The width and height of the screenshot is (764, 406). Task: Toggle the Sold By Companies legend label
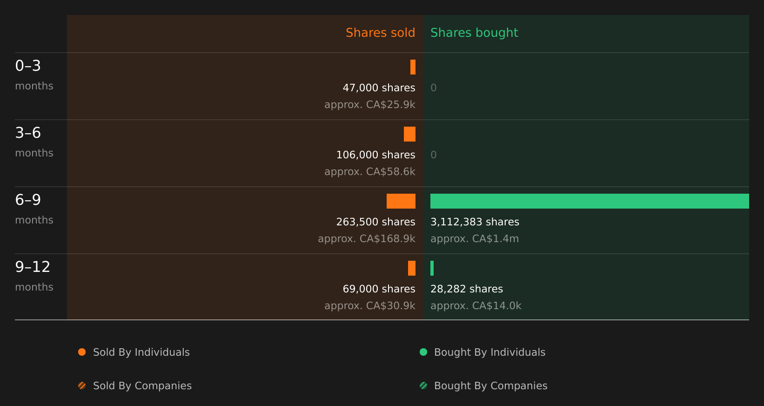[142, 386]
